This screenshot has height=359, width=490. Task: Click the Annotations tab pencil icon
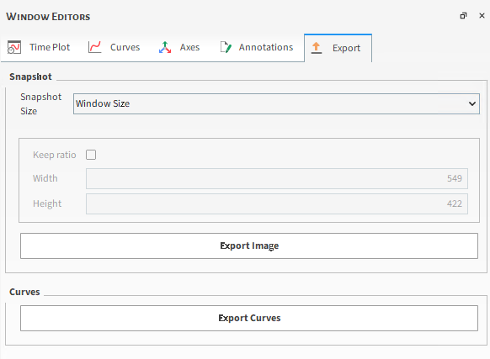point(226,47)
